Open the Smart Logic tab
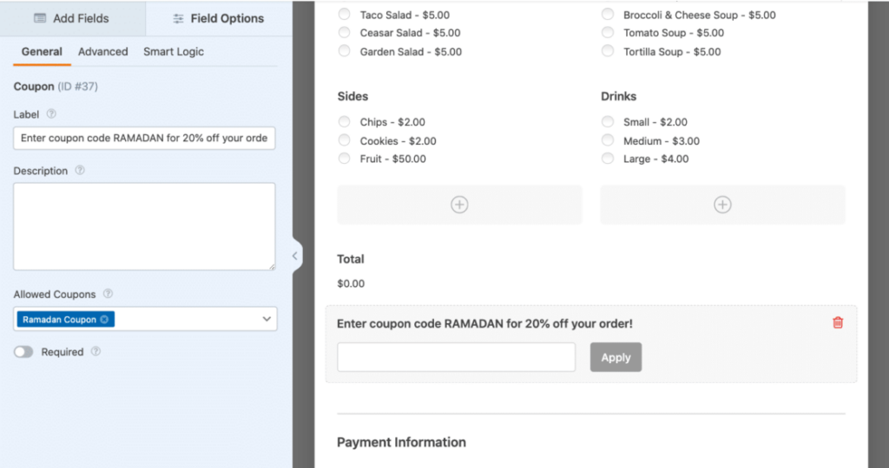The image size is (889, 468). (x=174, y=52)
